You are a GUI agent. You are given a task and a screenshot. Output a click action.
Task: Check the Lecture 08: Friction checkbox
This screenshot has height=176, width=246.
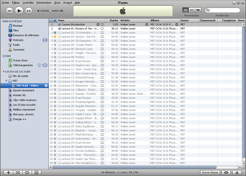click(60, 57)
